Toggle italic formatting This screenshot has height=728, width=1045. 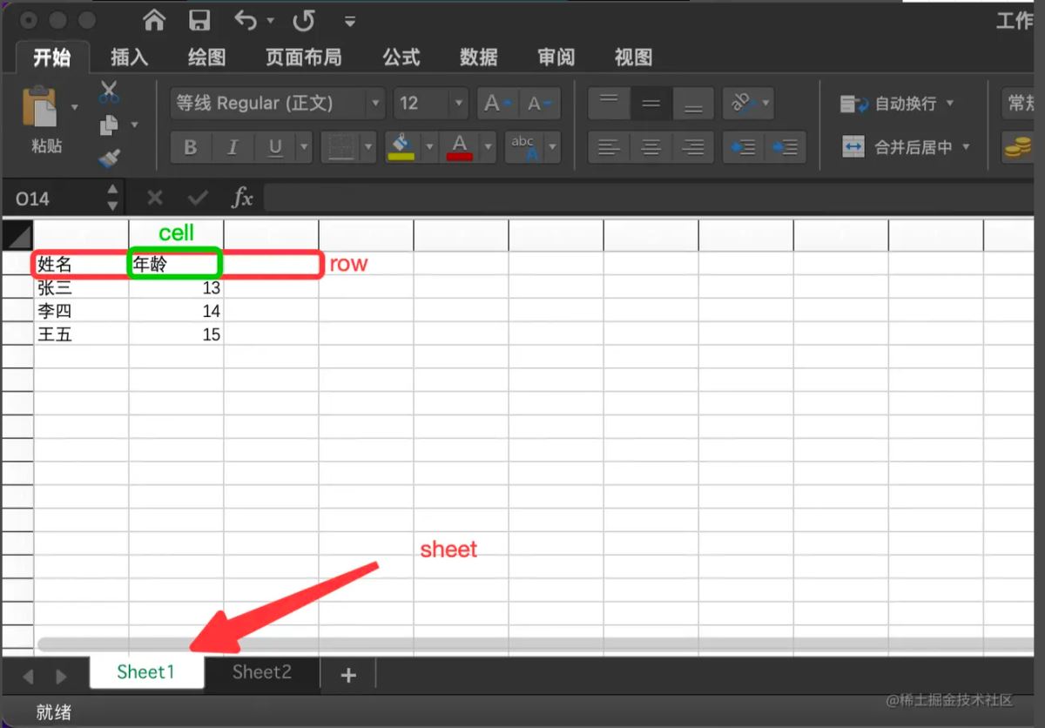click(x=232, y=147)
